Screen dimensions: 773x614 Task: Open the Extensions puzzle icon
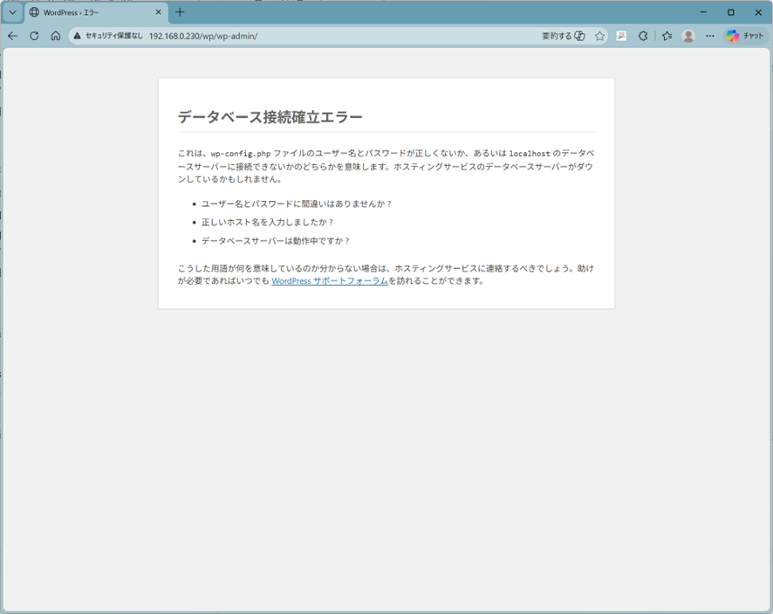(x=643, y=36)
